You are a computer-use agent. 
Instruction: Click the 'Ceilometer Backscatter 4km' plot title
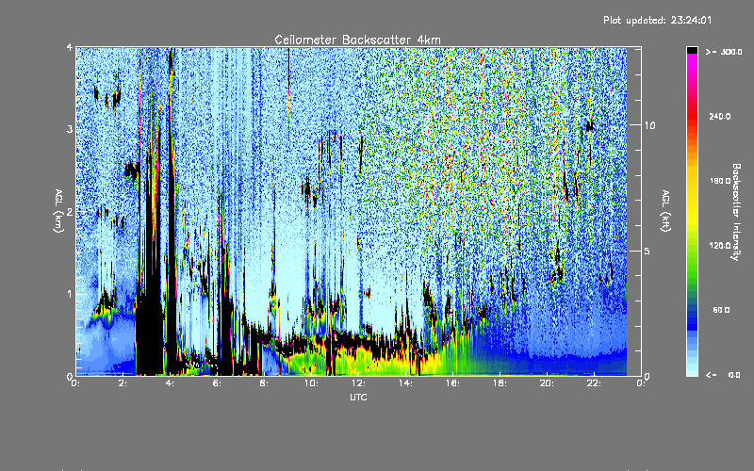pos(357,40)
